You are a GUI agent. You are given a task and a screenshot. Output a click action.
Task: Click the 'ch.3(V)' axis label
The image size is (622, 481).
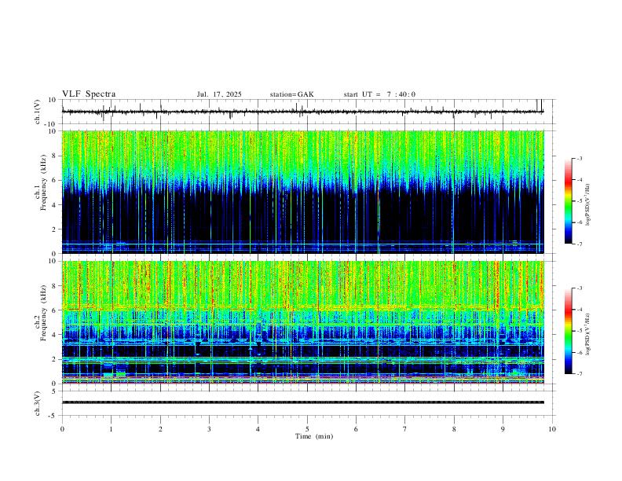38,403
